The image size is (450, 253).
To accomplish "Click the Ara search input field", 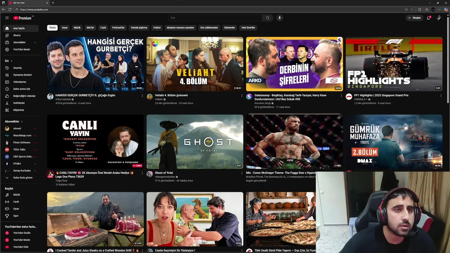I will pyautogui.click(x=215, y=18).
